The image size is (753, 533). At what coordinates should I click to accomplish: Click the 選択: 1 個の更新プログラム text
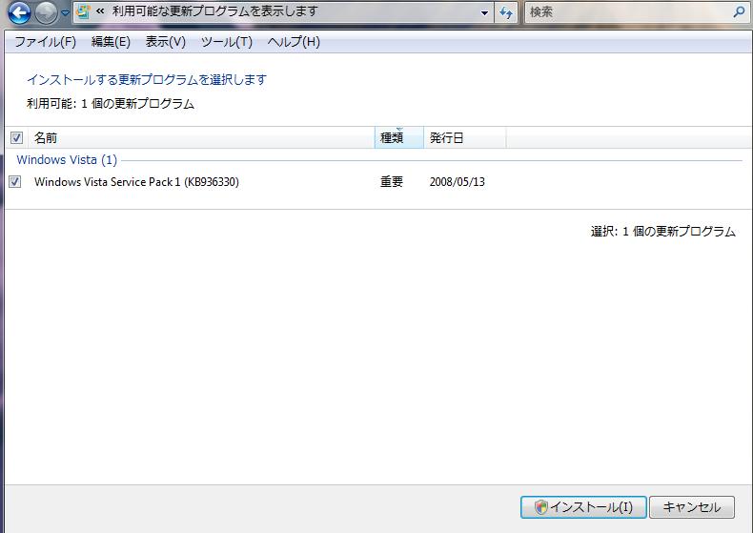[x=662, y=232]
